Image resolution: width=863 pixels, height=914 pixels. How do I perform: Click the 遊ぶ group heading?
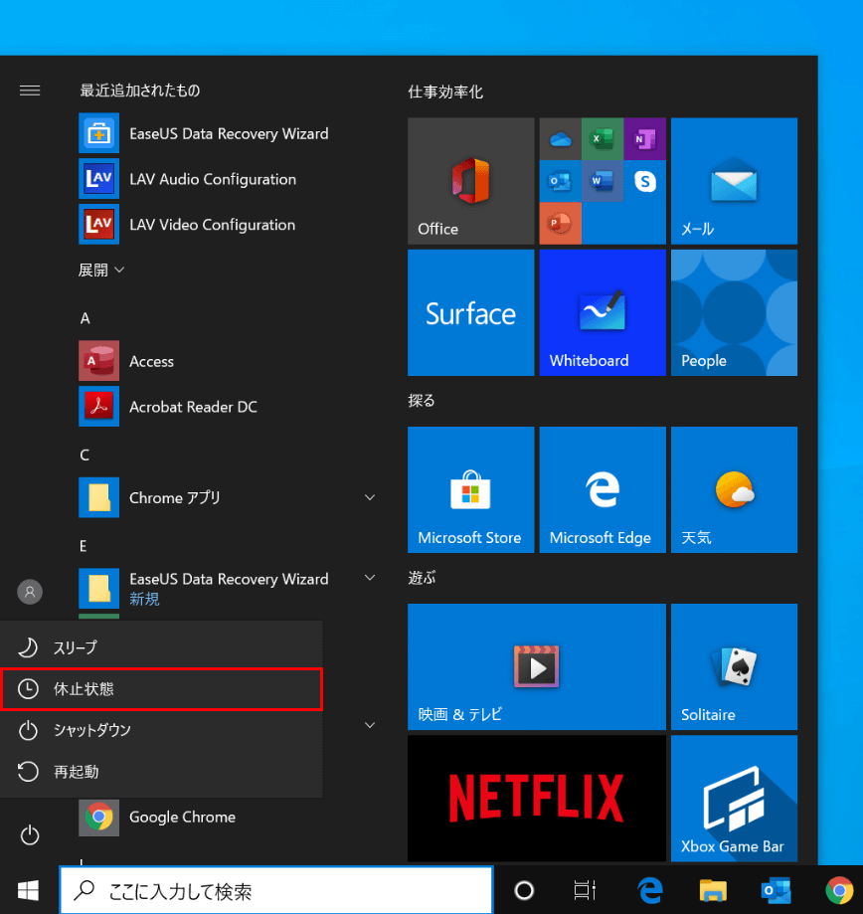pyautogui.click(x=422, y=578)
